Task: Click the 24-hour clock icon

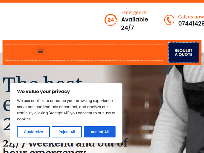Action: pos(111,20)
